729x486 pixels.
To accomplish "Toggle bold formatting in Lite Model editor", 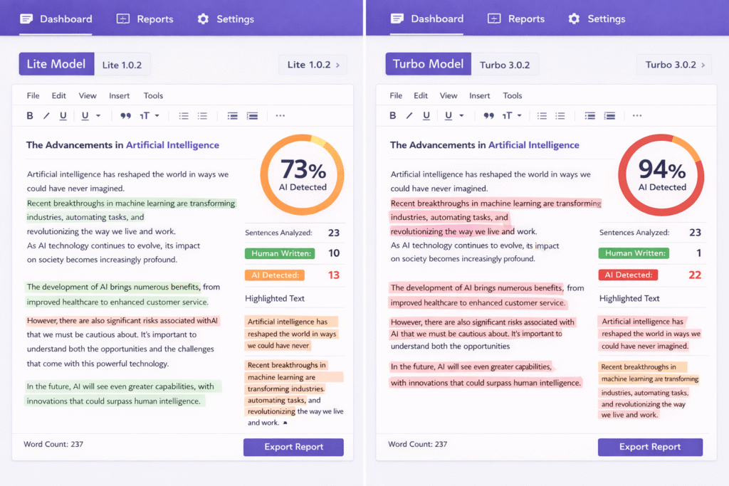I will click(30, 116).
